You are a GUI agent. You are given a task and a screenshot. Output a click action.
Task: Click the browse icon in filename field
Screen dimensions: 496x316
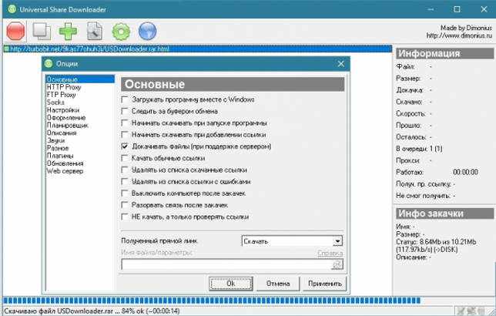click(337, 264)
